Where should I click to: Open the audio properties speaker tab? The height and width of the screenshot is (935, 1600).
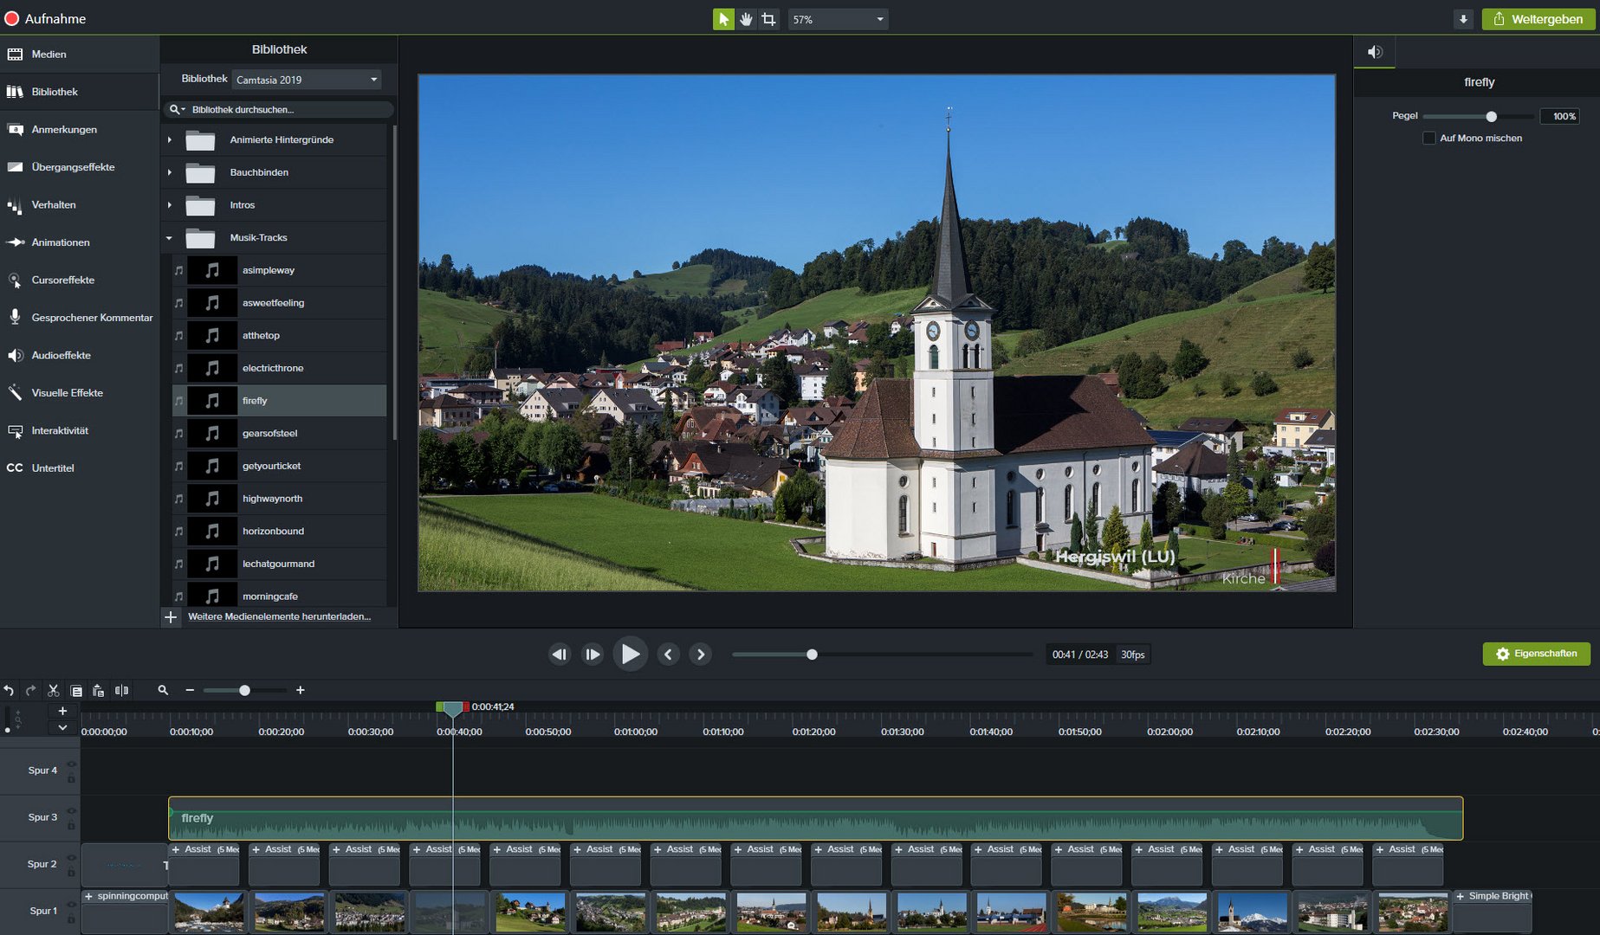(1375, 52)
